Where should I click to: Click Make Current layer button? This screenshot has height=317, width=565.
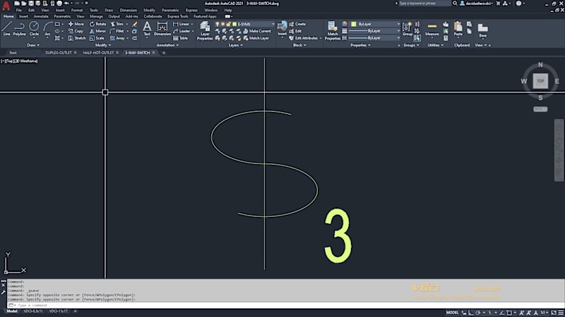click(x=257, y=31)
